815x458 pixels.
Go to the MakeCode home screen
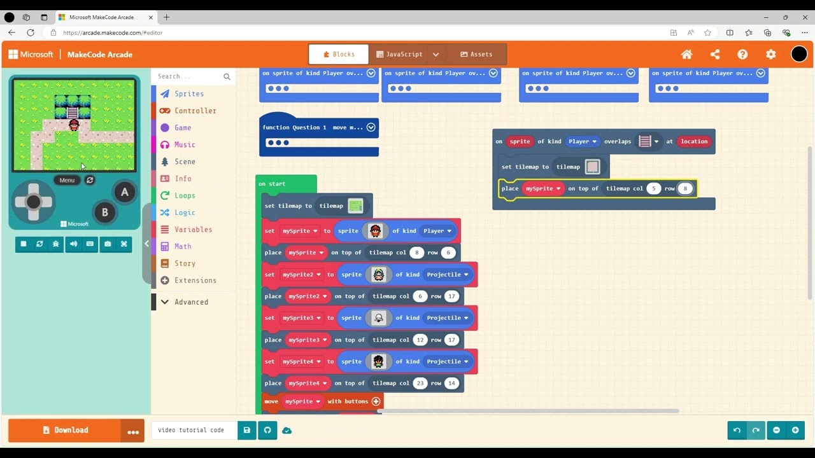[x=686, y=55]
